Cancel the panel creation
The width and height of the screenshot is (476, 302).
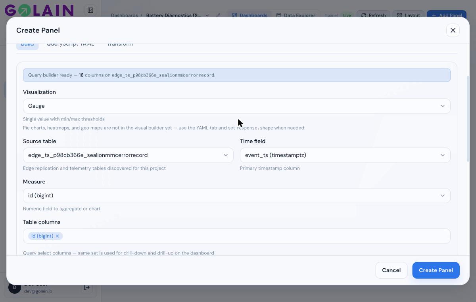tap(391, 270)
